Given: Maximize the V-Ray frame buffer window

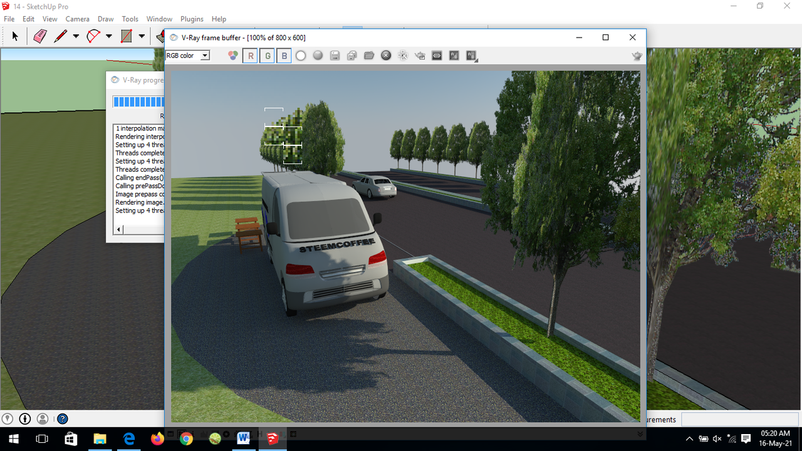Looking at the screenshot, I should [x=605, y=38].
